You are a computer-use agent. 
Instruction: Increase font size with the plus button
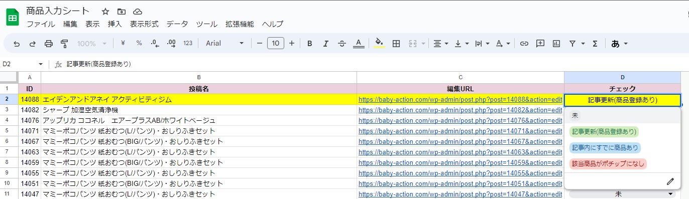click(292, 44)
